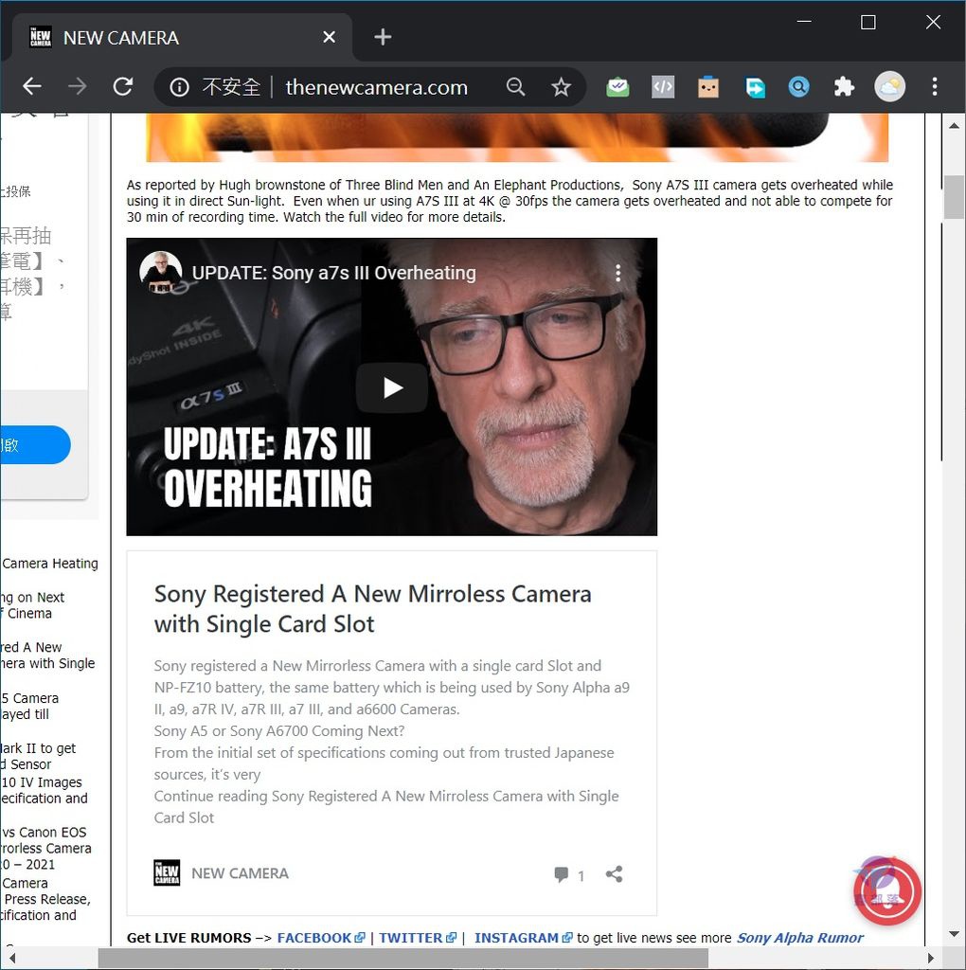Open comments bubble on embed card
The image size is (966, 970).
[569, 874]
